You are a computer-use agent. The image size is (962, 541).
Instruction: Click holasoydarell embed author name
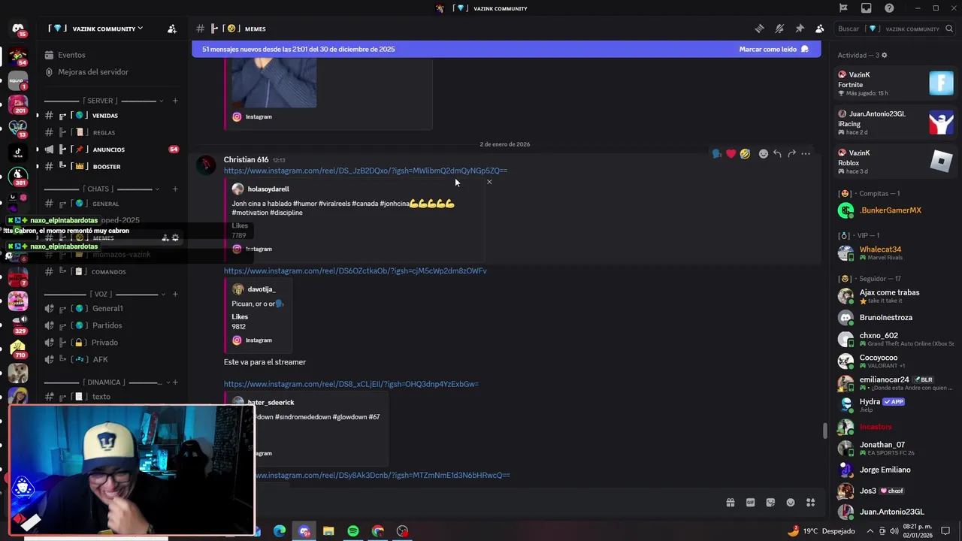point(268,189)
